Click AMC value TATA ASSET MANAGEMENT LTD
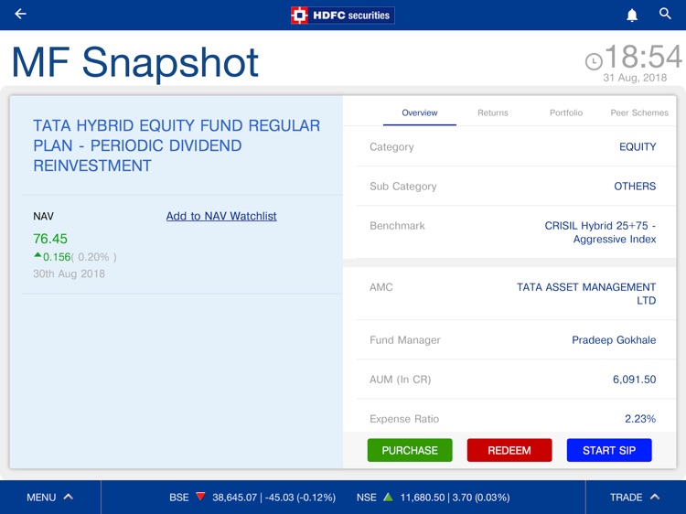The width and height of the screenshot is (686, 514). 586,294
